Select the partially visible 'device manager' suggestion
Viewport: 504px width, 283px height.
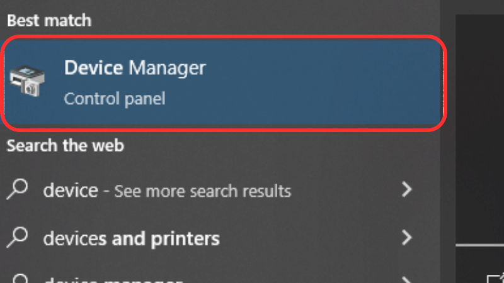click(113, 280)
